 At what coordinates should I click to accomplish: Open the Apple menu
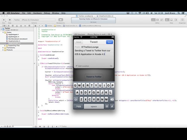point(4,13)
